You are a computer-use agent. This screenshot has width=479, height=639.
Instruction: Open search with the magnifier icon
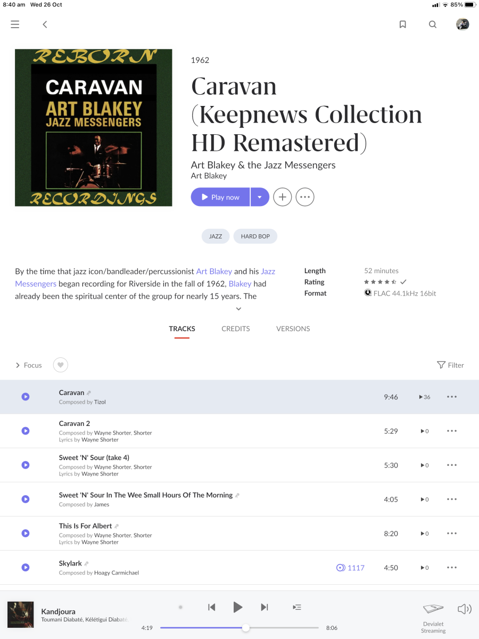433,24
